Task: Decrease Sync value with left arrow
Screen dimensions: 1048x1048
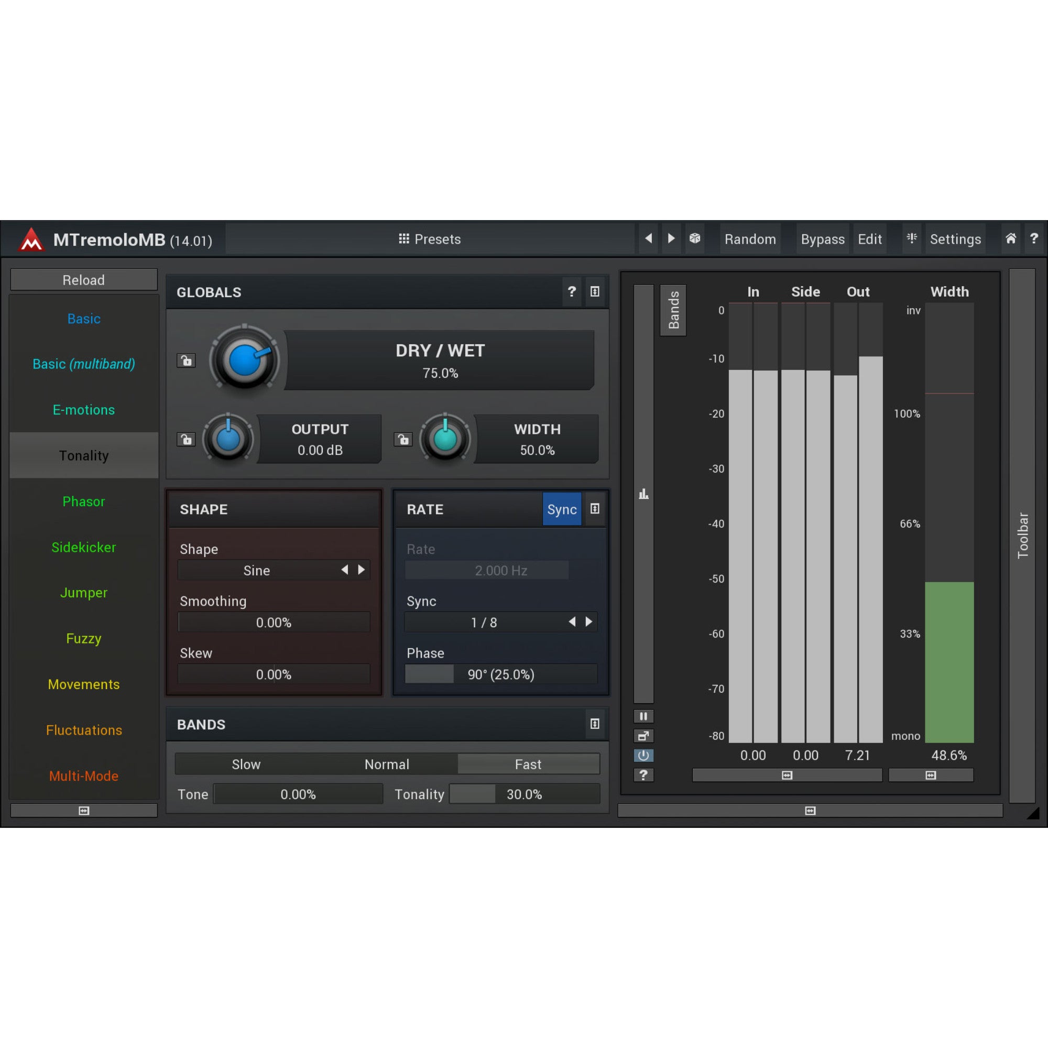Action: (572, 621)
